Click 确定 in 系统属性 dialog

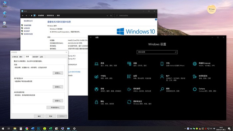39,116
